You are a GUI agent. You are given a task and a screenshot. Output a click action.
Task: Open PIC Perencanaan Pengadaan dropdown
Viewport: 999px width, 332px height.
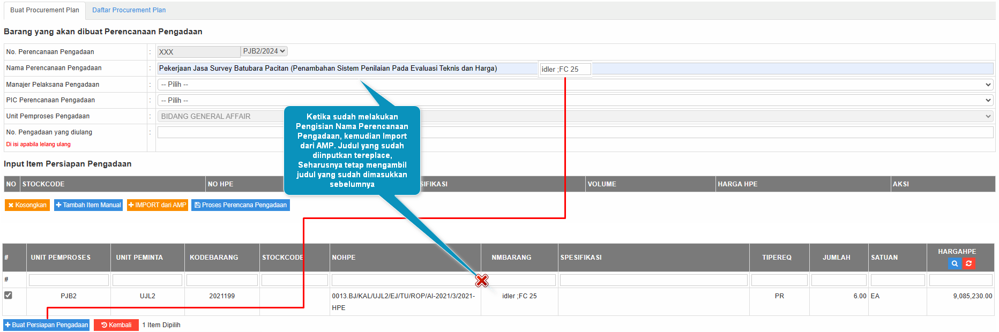(575, 100)
